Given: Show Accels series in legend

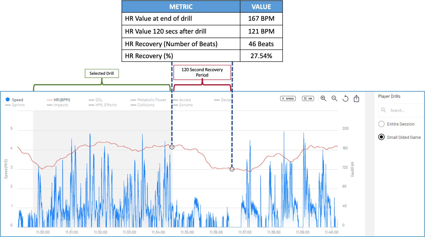Looking at the screenshot, I should pyautogui.click(x=182, y=100).
